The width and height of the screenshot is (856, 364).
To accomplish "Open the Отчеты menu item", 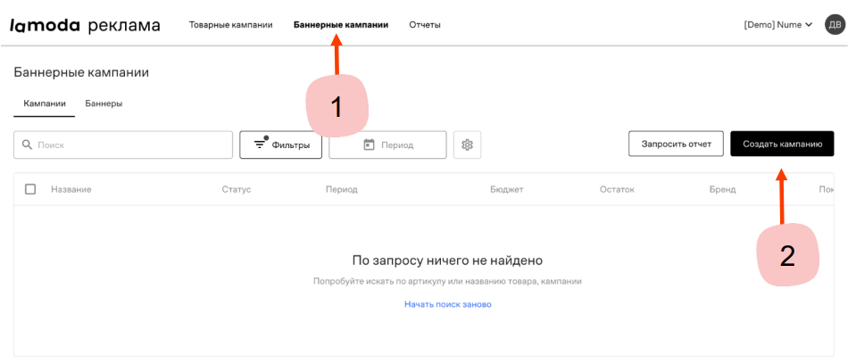I will pyautogui.click(x=425, y=25).
